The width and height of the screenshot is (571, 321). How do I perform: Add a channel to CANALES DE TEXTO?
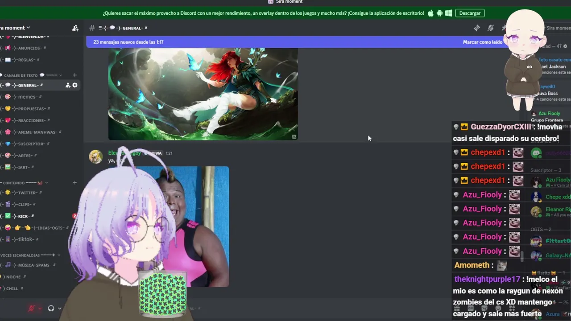click(x=74, y=75)
